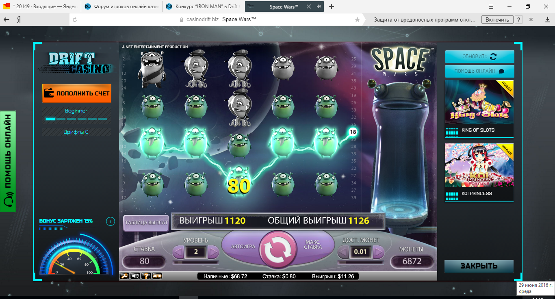
Task: Close the game with the Закрыть button
Action: click(x=479, y=266)
